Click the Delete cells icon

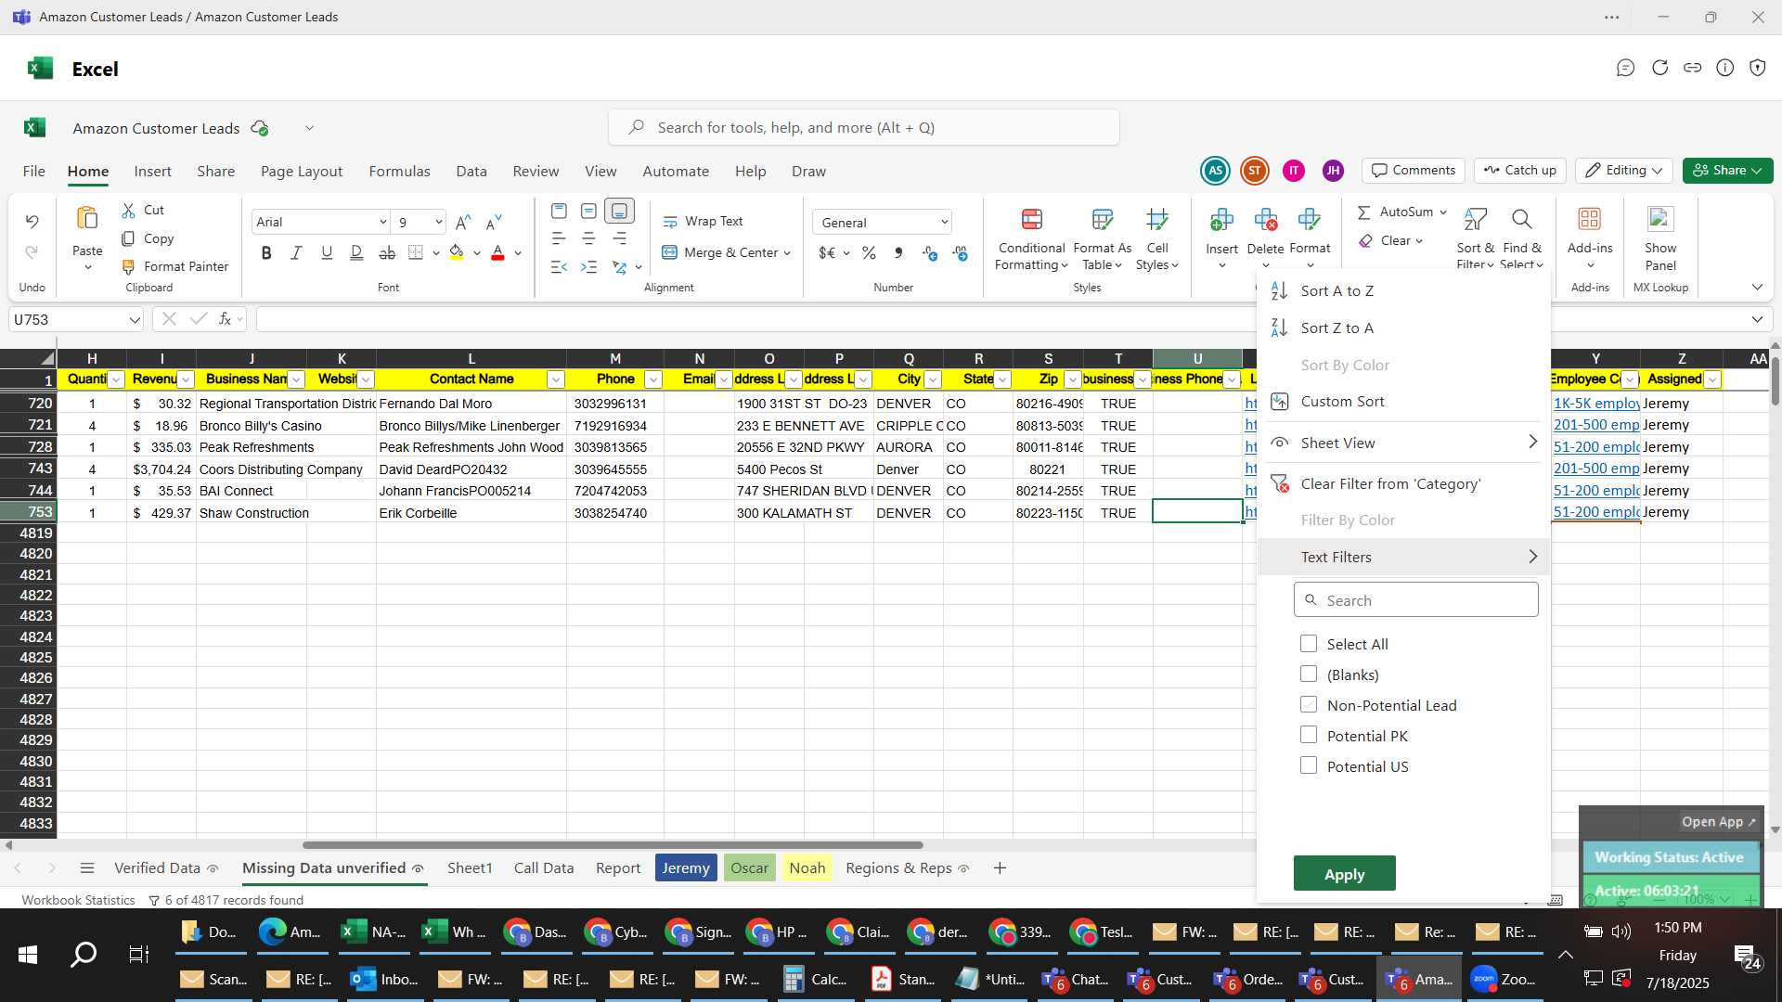(1265, 220)
